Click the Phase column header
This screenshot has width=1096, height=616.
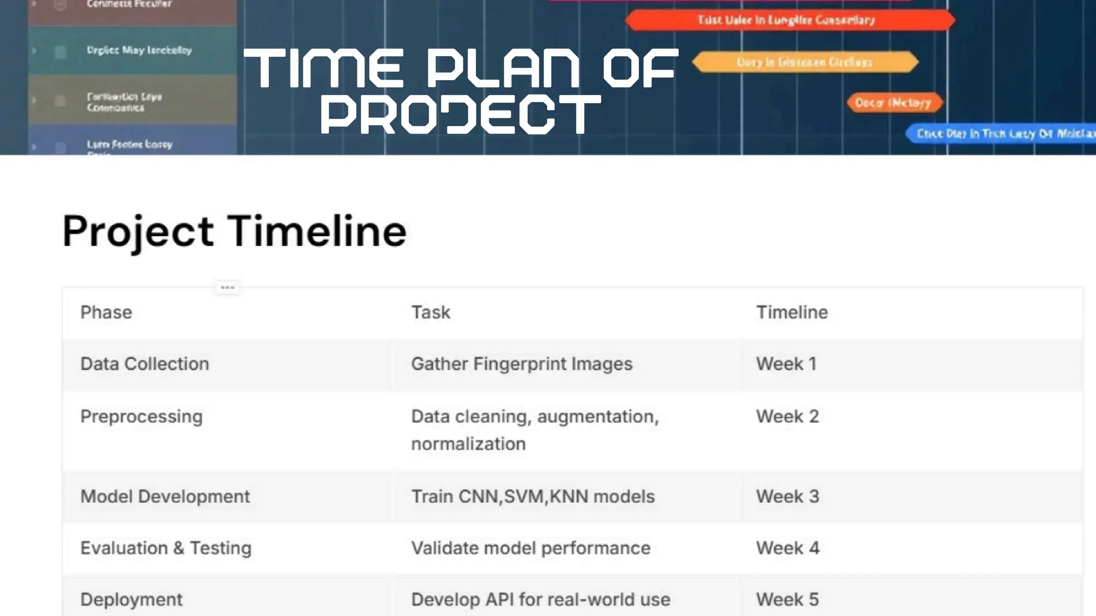(x=106, y=312)
